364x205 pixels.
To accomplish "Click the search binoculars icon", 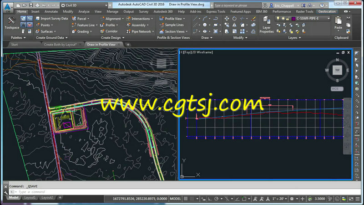I will 265,5.
